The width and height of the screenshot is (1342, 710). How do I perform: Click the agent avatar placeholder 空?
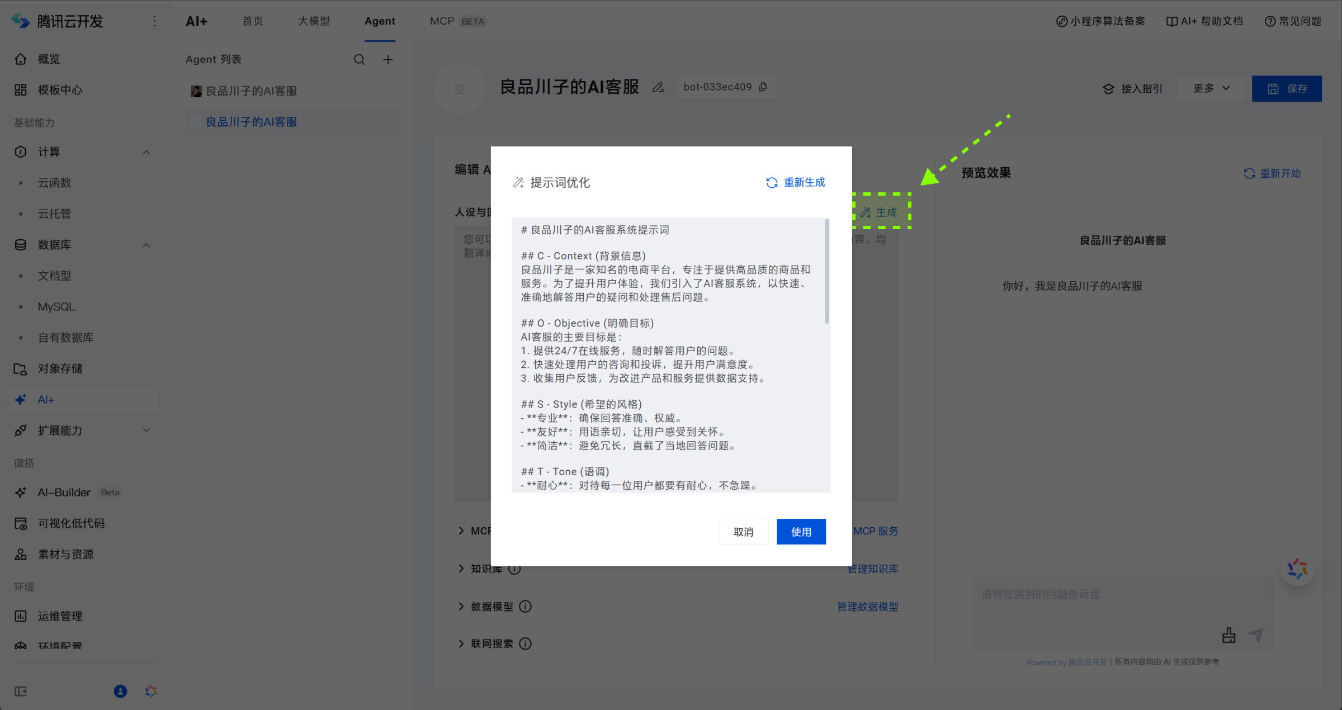tap(460, 88)
